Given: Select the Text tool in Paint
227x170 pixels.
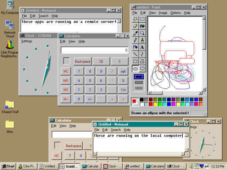Looking at the screenshot, I should pos(142,47).
